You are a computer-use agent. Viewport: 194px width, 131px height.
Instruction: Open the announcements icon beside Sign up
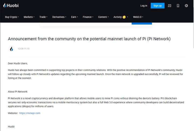[x=169, y=6]
